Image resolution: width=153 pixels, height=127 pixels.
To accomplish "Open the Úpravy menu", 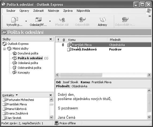I will coord(24,11).
